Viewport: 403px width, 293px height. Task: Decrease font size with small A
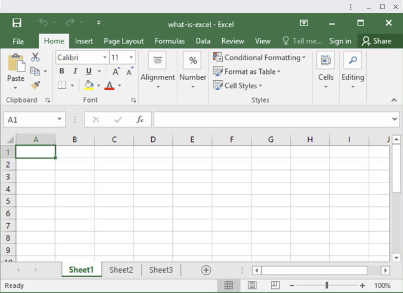pos(129,71)
